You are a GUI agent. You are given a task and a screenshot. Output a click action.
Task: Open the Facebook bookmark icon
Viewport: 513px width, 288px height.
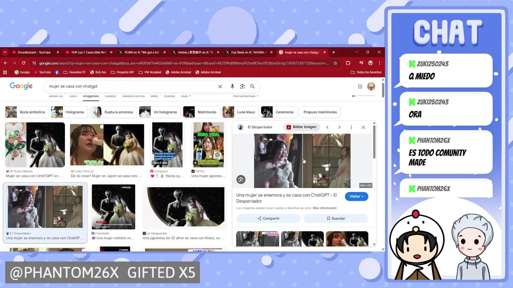[x=57, y=72]
